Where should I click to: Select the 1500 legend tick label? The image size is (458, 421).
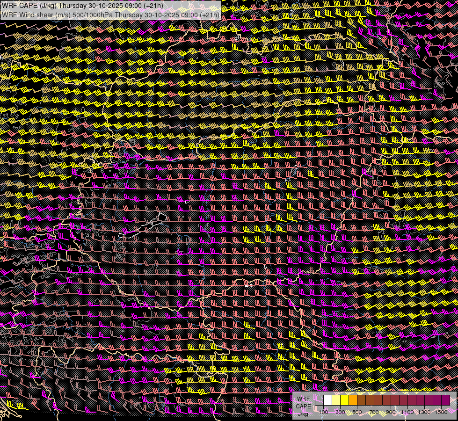(x=441, y=412)
